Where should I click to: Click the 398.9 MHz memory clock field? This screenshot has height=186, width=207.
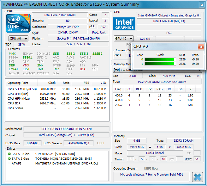(137, 147)
